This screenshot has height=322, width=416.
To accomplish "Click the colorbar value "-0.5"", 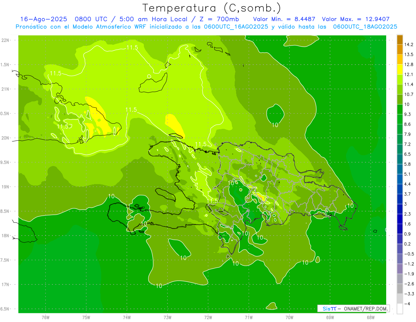I will (409, 254).
